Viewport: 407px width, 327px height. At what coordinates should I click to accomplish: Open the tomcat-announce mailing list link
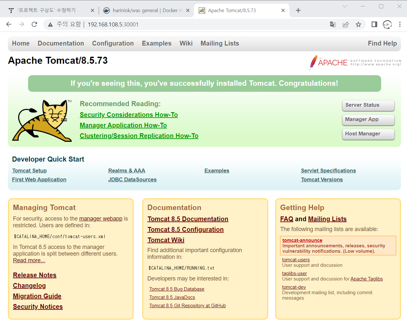302,240
